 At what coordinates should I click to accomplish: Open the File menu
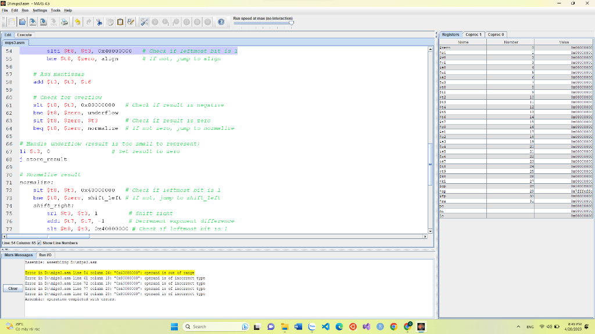coord(5,10)
